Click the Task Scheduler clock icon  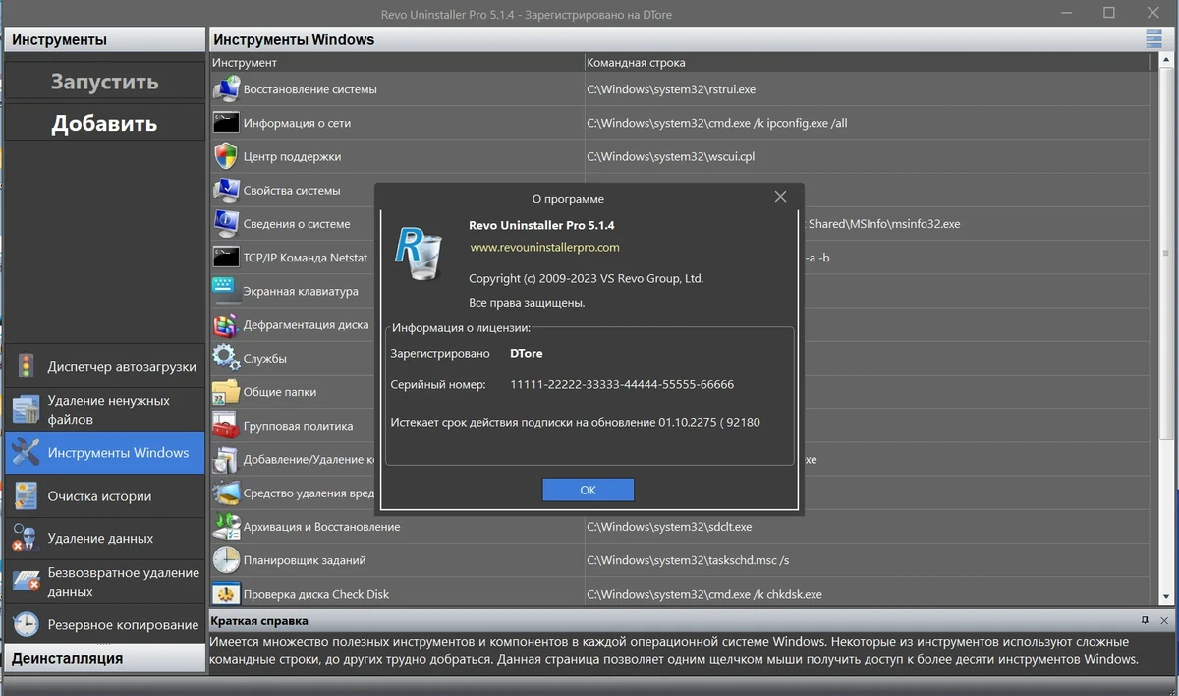point(226,560)
